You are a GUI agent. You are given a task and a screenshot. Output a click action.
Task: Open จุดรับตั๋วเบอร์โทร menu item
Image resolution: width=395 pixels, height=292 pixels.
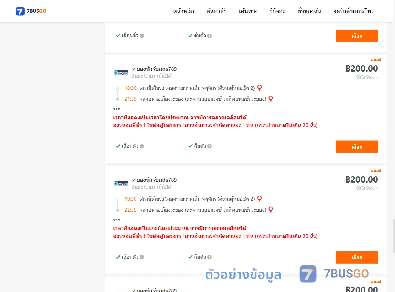(353, 11)
